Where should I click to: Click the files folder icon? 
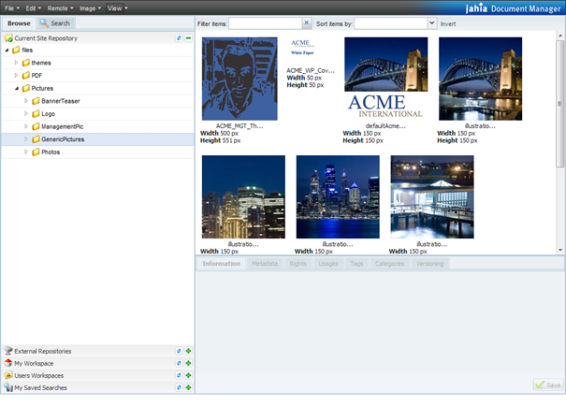[x=16, y=50]
